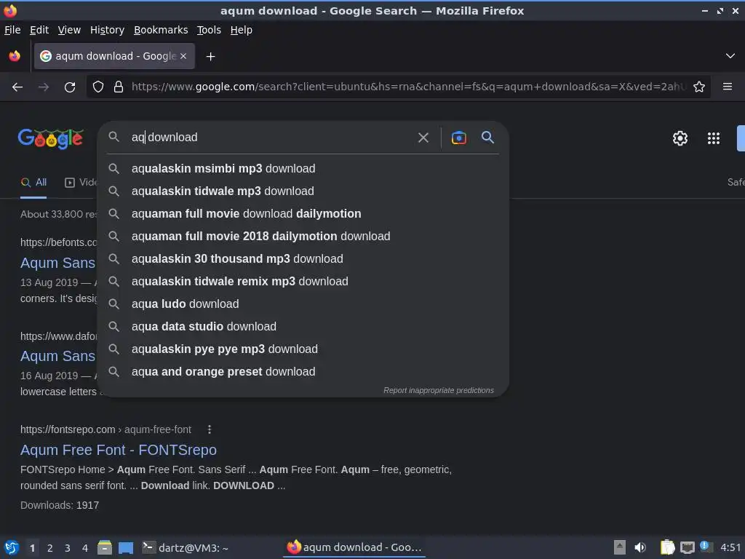Open the Help menu

click(242, 30)
